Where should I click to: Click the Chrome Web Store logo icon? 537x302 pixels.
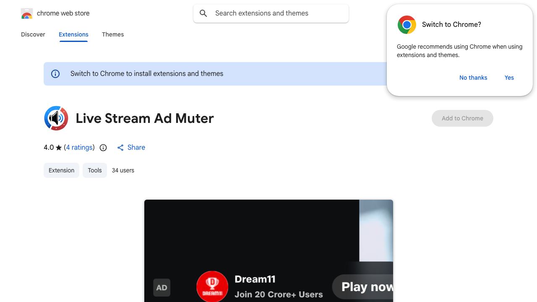[x=27, y=13]
